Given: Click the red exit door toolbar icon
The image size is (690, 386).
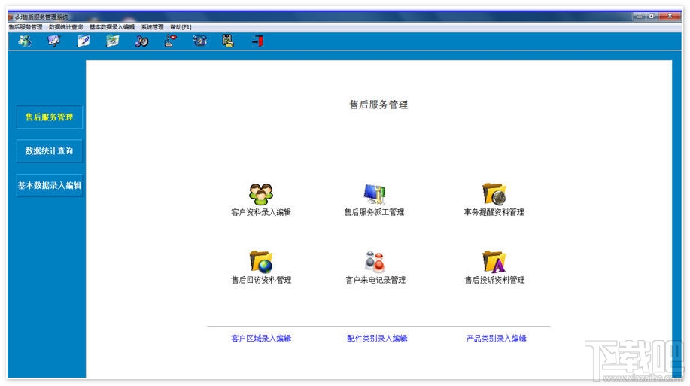Looking at the screenshot, I should tap(257, 41).
